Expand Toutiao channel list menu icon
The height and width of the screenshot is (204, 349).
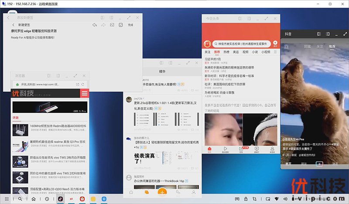(275, 52)
